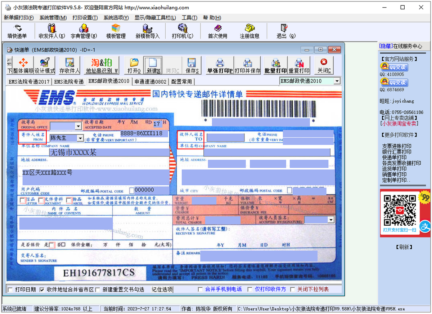Enable the 打印日期 checkbox

tap(10, 289)
